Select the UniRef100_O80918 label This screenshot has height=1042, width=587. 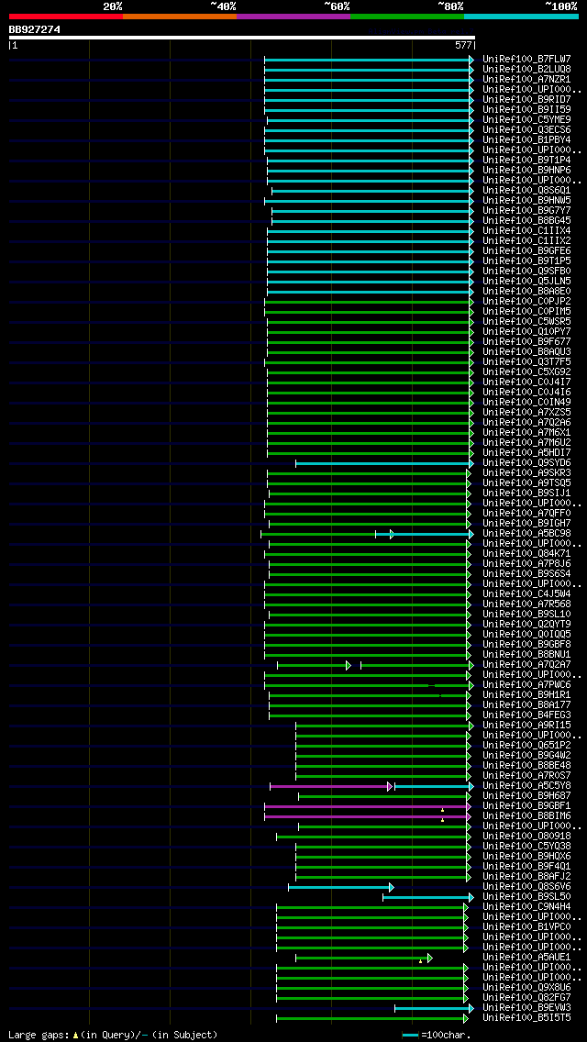[x=527, y=836]
